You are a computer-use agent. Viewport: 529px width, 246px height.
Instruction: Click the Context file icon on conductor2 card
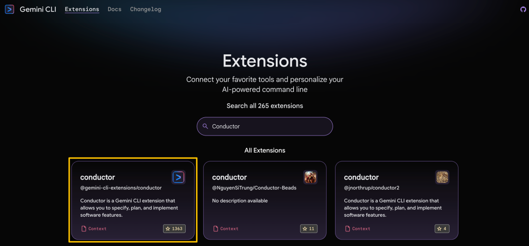tap(347, 229)
